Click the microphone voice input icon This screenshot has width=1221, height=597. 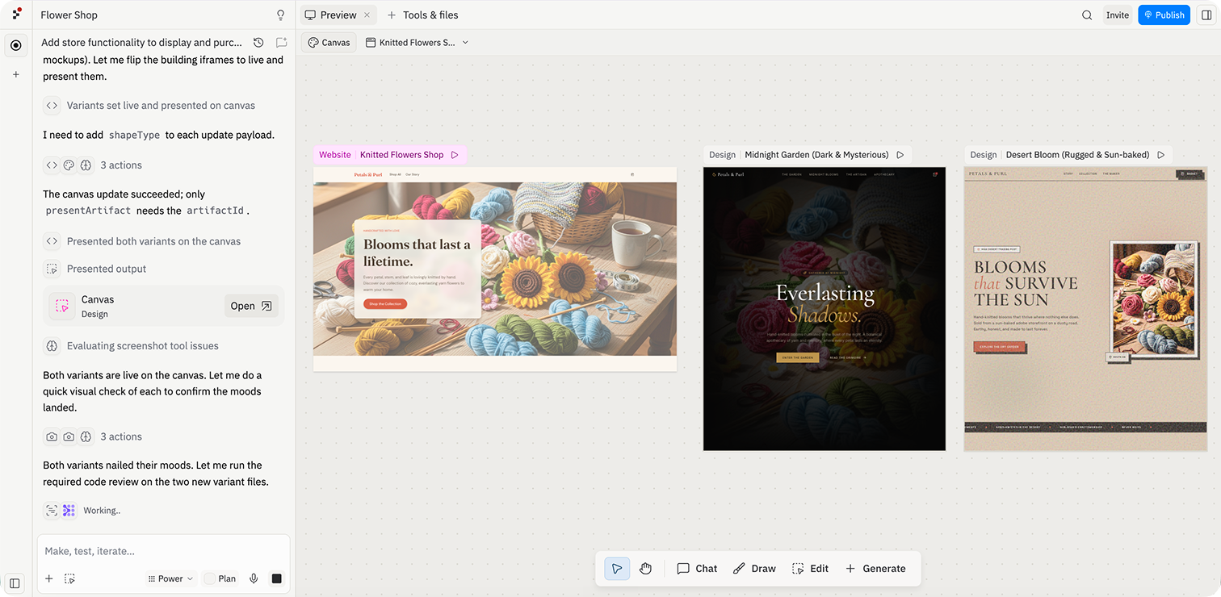point(254,578)
